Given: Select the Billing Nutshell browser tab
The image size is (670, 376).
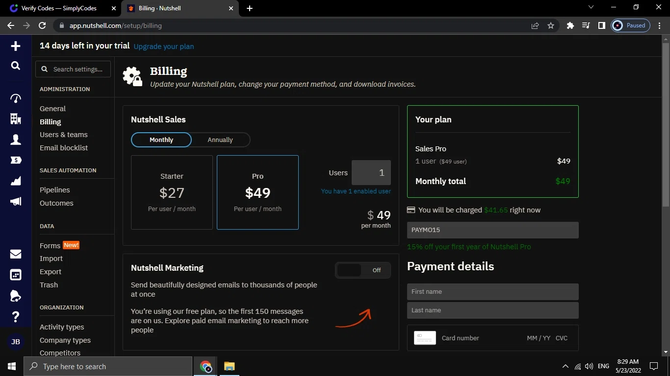Looking at the screenshot, I should (x=180, y=8).
